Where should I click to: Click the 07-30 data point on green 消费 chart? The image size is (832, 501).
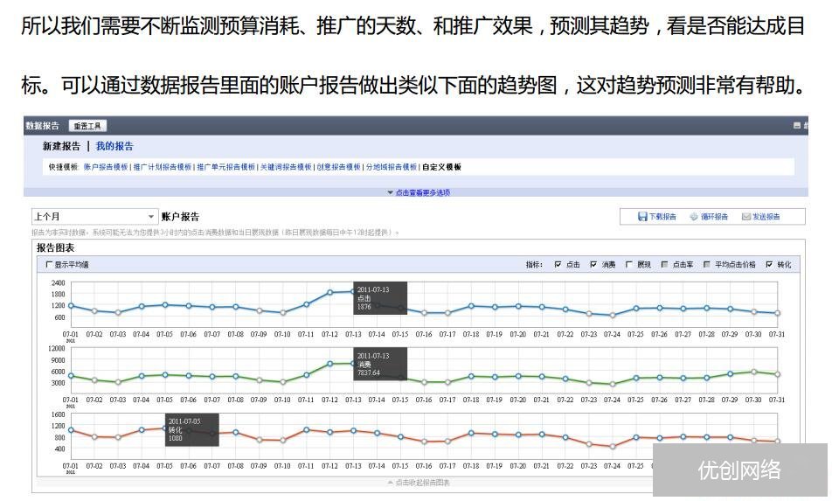click(753, 372)
